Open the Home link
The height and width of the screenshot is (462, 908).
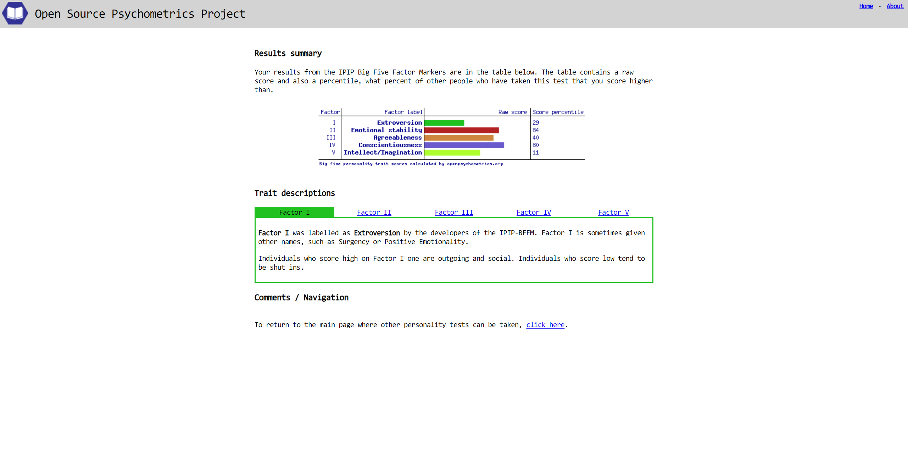[866, 6]
